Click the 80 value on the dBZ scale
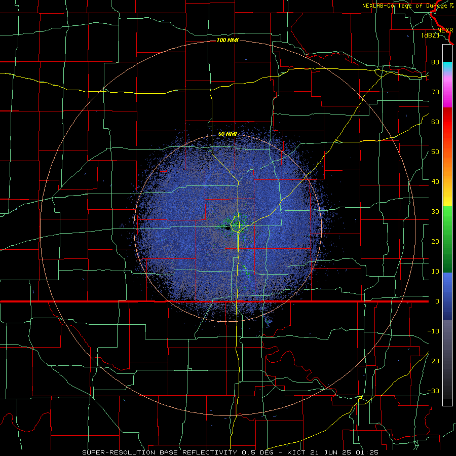The width and height of the screenshot is (456, 456). tap(435, 62)
